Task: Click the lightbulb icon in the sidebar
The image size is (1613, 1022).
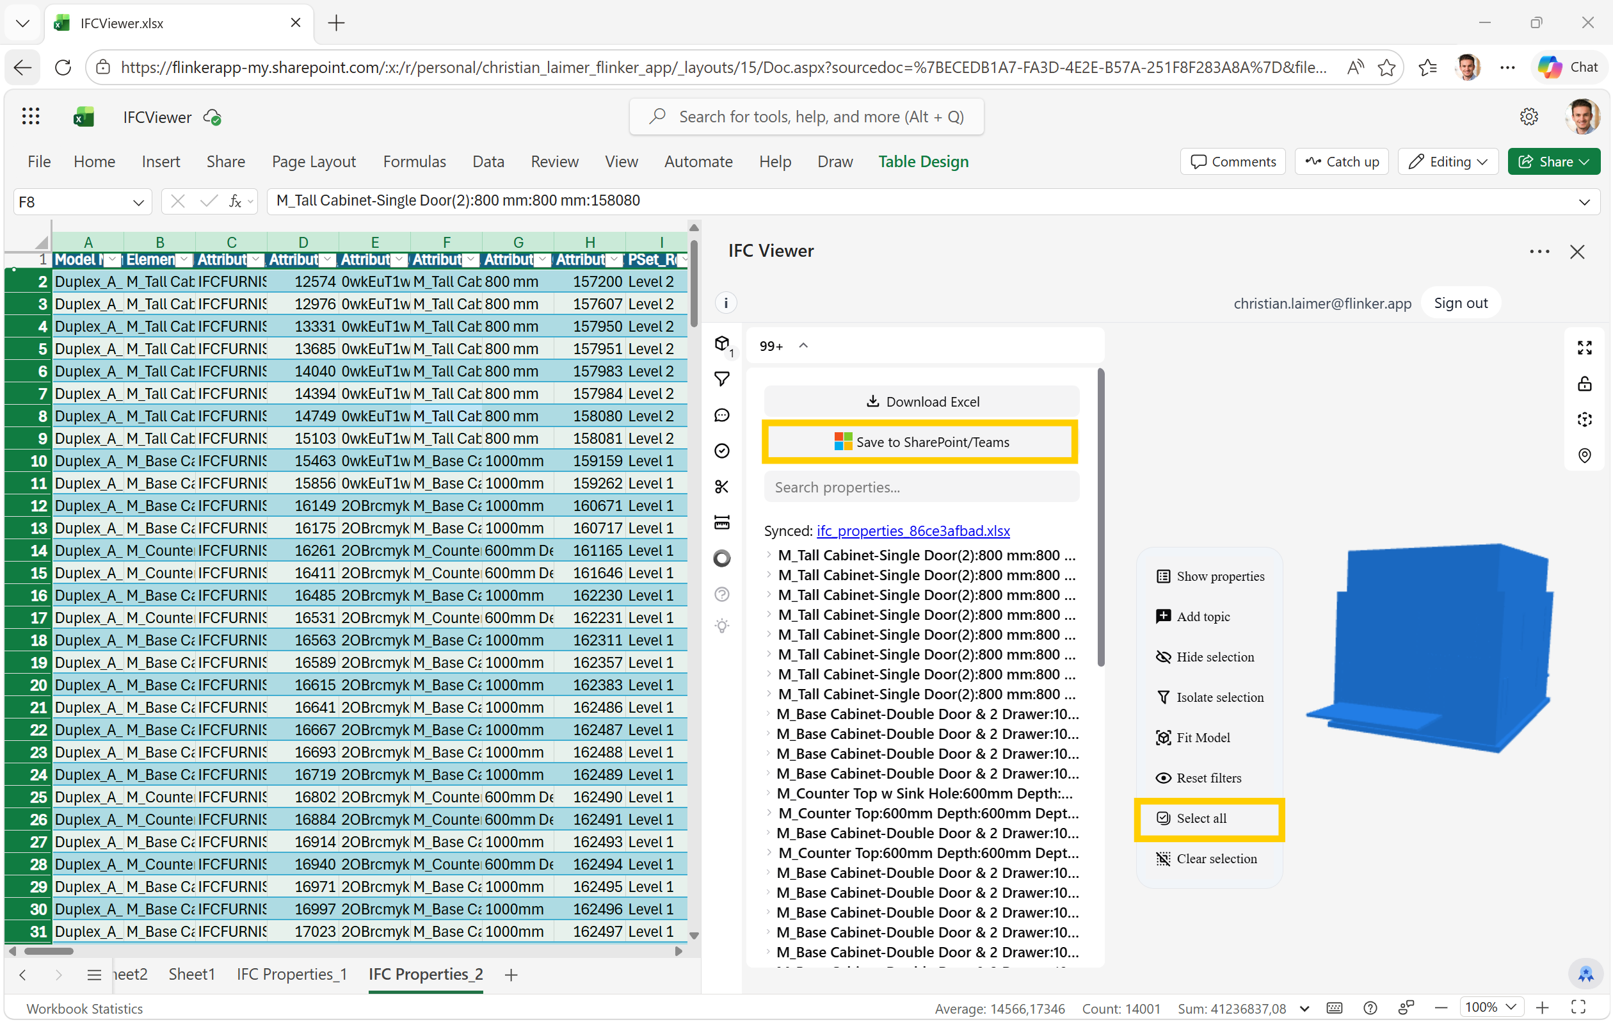Action: [722, 625]
